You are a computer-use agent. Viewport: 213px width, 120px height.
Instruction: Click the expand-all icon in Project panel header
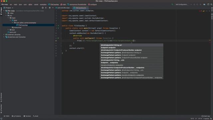(46, 8)
